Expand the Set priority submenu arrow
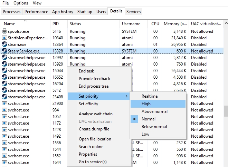The image size is (228, 167). [x=127, y=96]
